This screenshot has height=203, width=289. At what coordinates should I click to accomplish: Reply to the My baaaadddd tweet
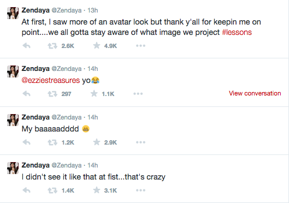(x=26, y=142)
